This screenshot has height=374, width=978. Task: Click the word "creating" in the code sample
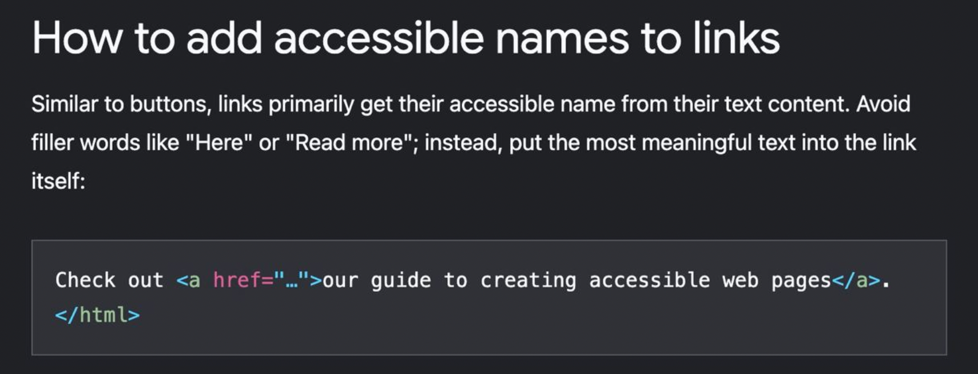[x=528, y=280]
